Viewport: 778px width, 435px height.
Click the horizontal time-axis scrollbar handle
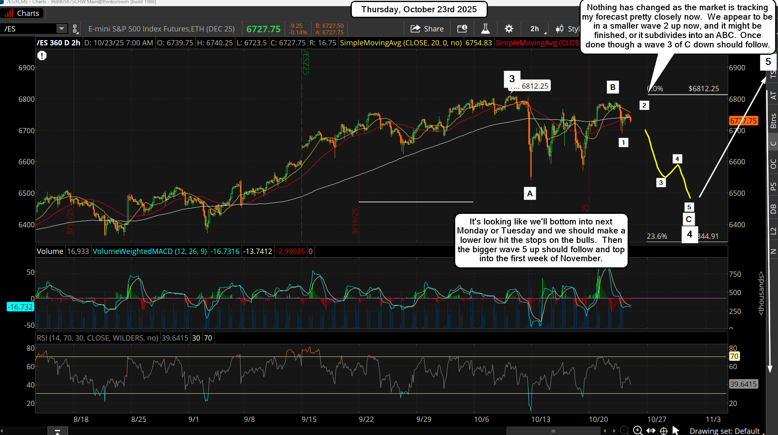pos(553,431)
